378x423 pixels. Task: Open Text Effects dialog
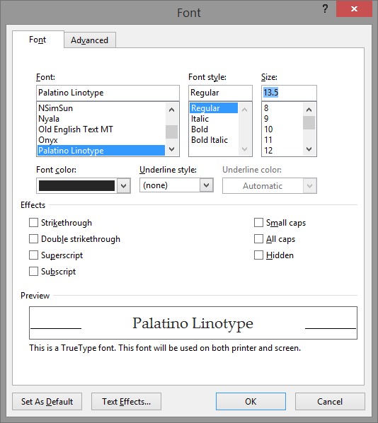coord(127,401)
